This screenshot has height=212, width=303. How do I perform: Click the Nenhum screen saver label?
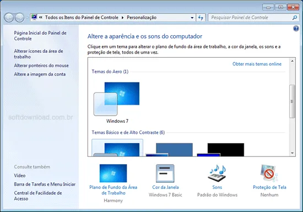(269, 195)
